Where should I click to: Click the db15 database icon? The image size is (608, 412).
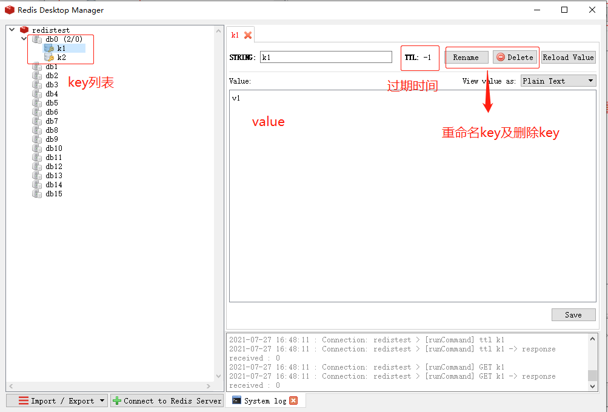[x=37, y=194]
